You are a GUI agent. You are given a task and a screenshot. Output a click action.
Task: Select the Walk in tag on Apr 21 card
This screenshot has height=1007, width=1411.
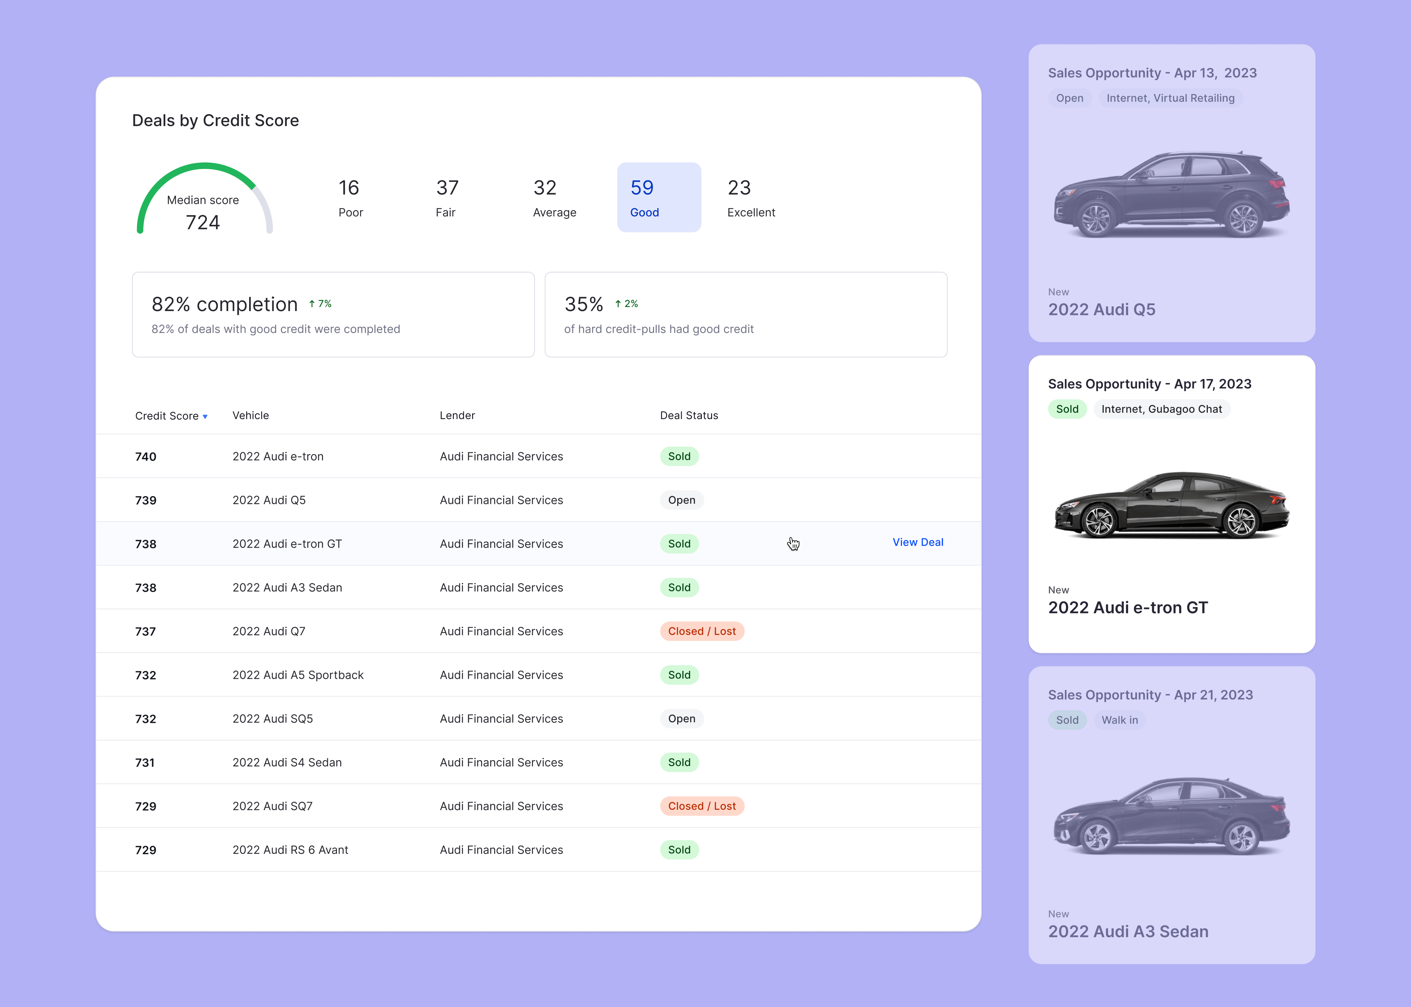point(1119,720)
